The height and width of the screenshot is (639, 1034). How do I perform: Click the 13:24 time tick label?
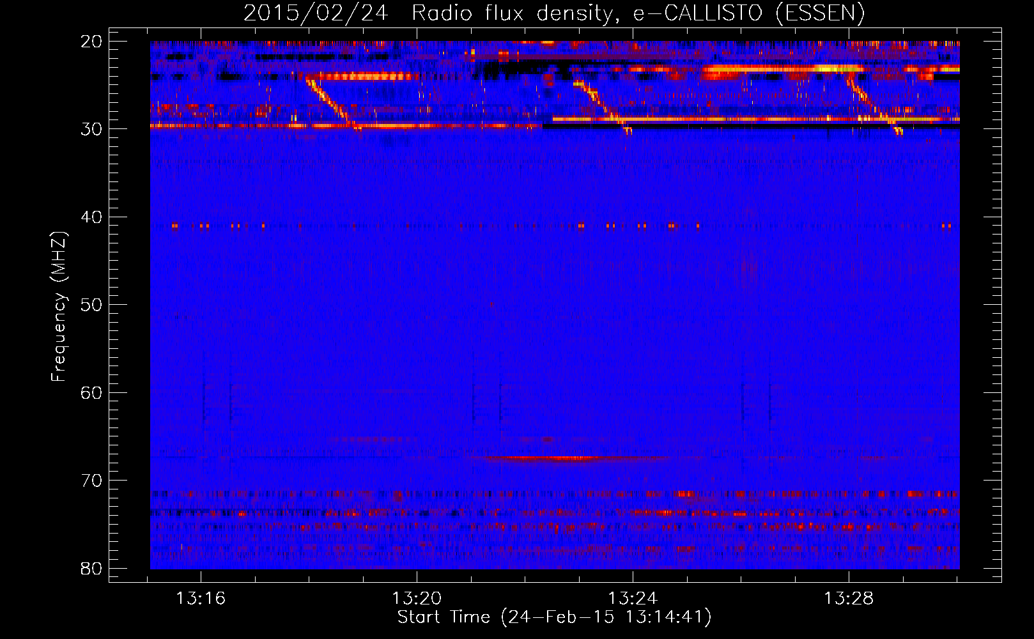click(x=633, y=599)
